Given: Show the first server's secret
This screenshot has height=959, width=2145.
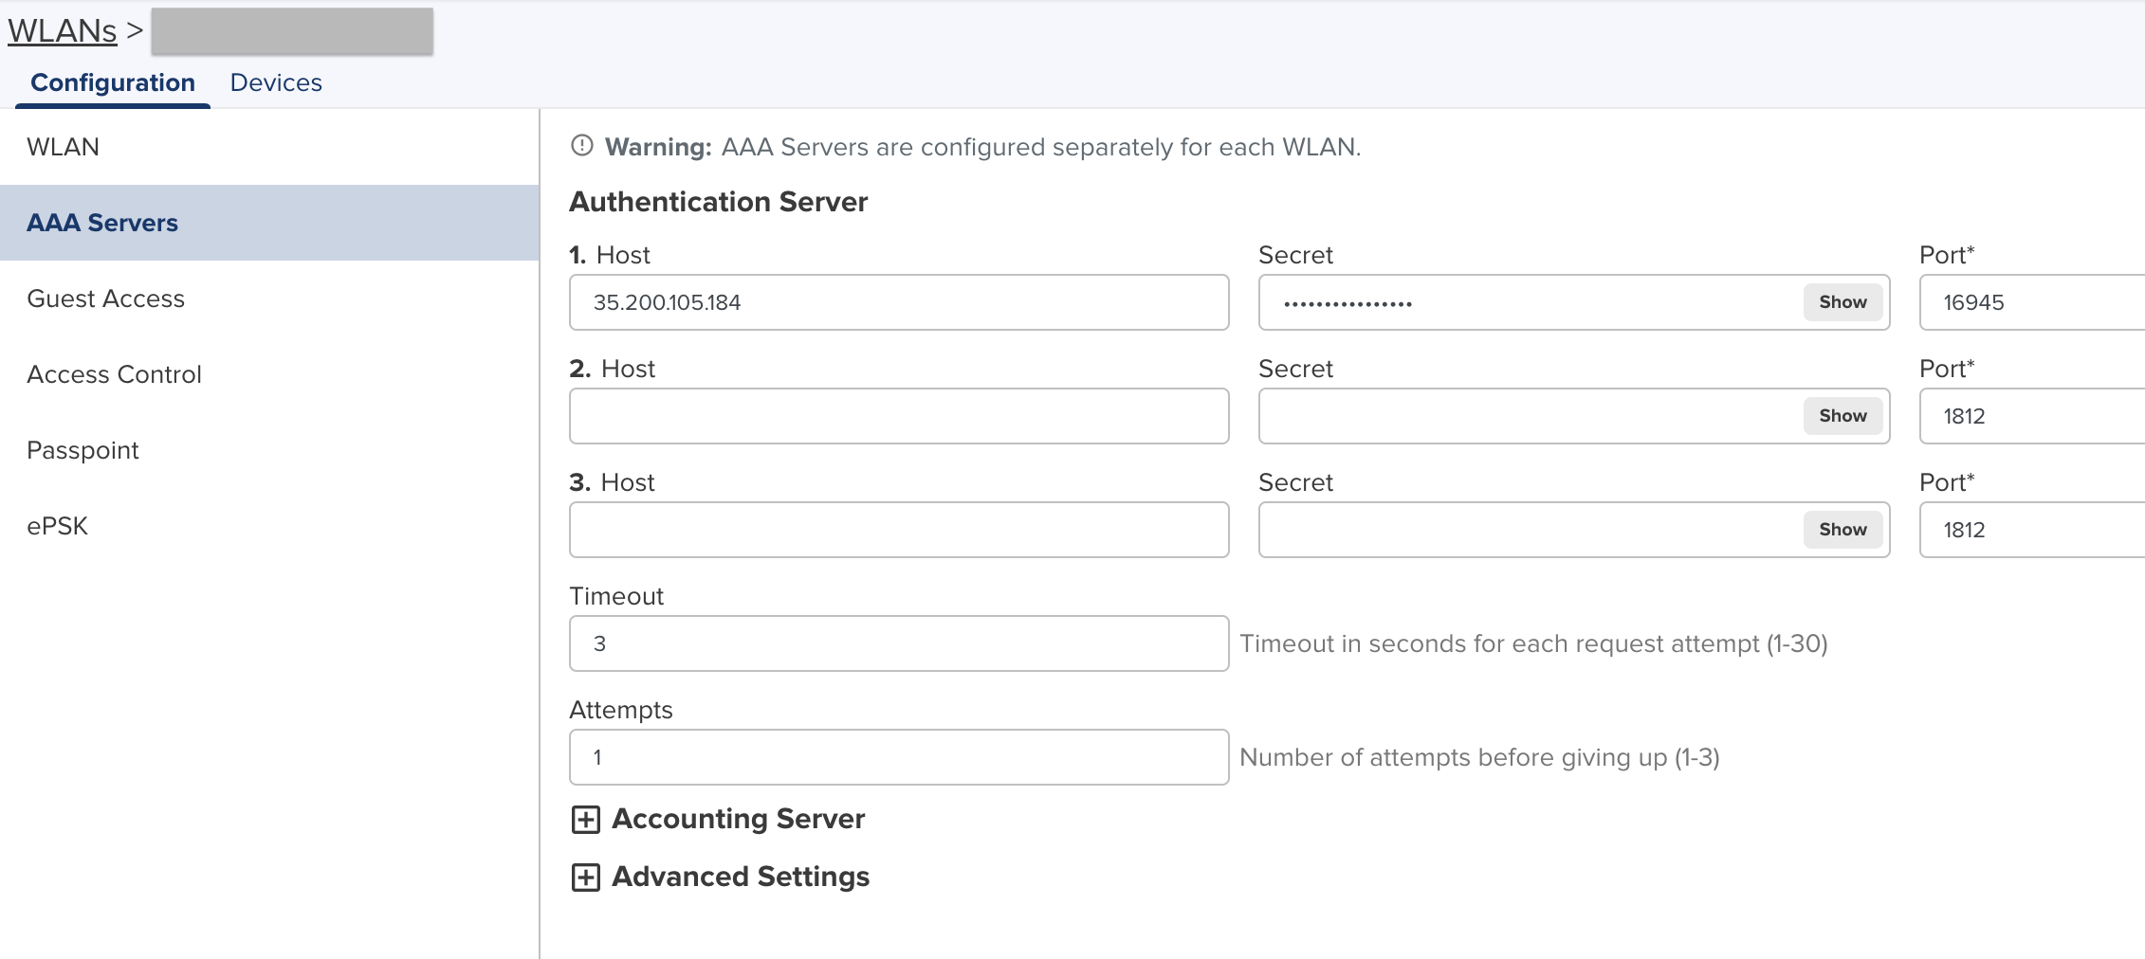Looking at the screenshot, I should [1842, 302].
